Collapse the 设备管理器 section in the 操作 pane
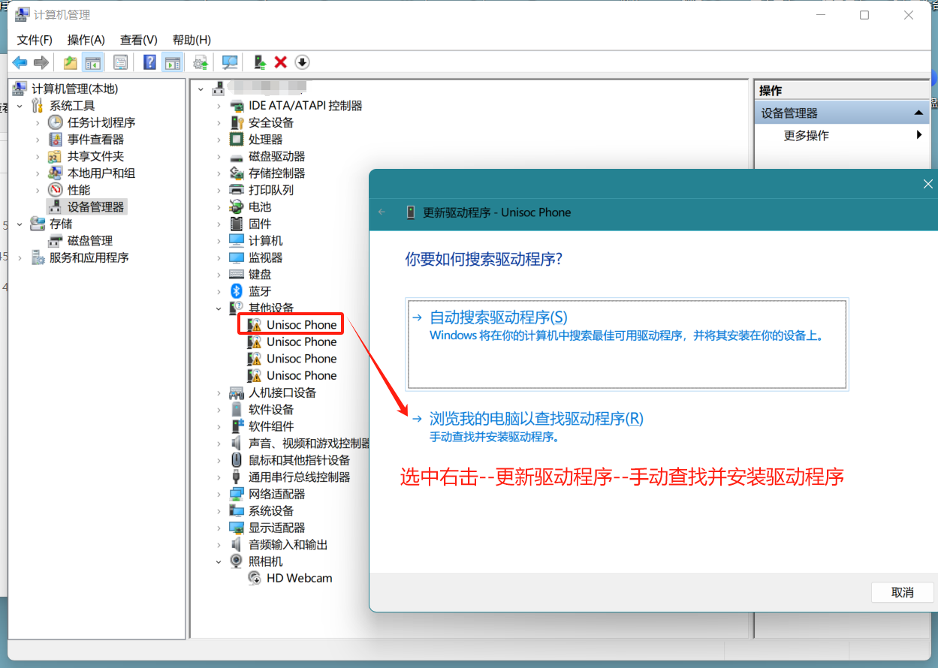Image resolution: width=938 pixels, height=668 pixels. pyautogui.click(x=918, y=113)
